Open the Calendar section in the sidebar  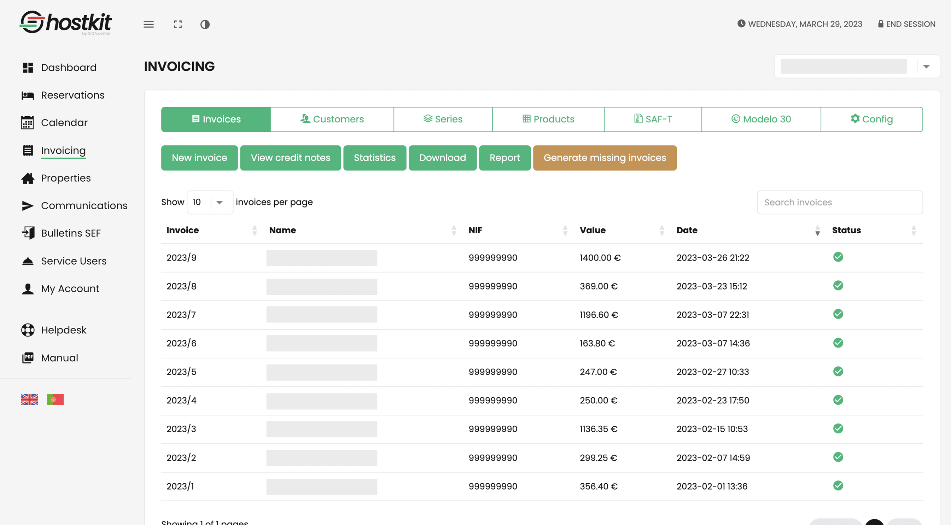coord(64,122)
